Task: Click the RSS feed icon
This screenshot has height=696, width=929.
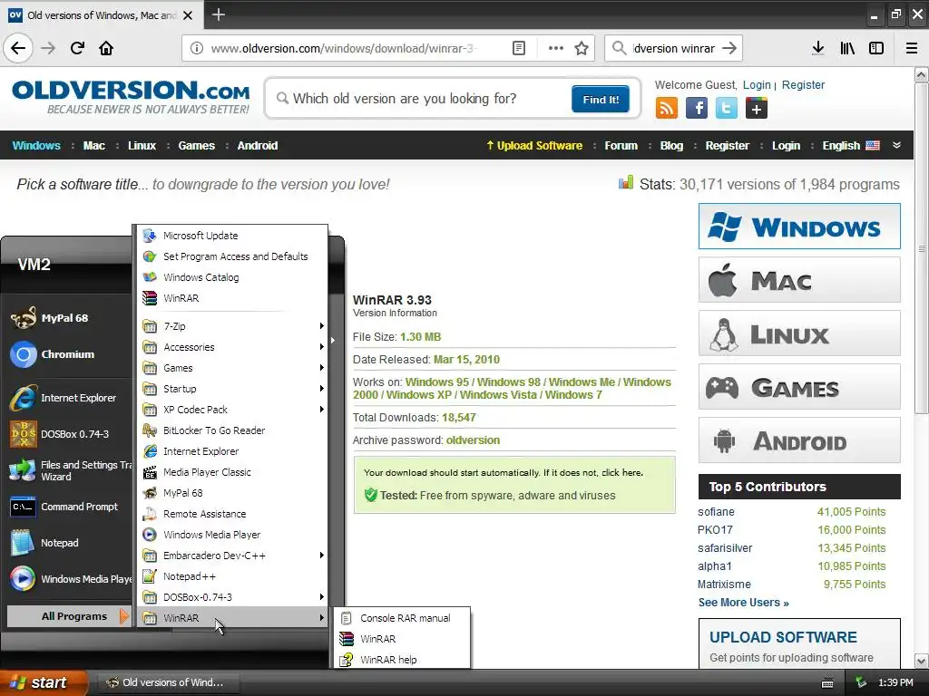Action: 667,109
